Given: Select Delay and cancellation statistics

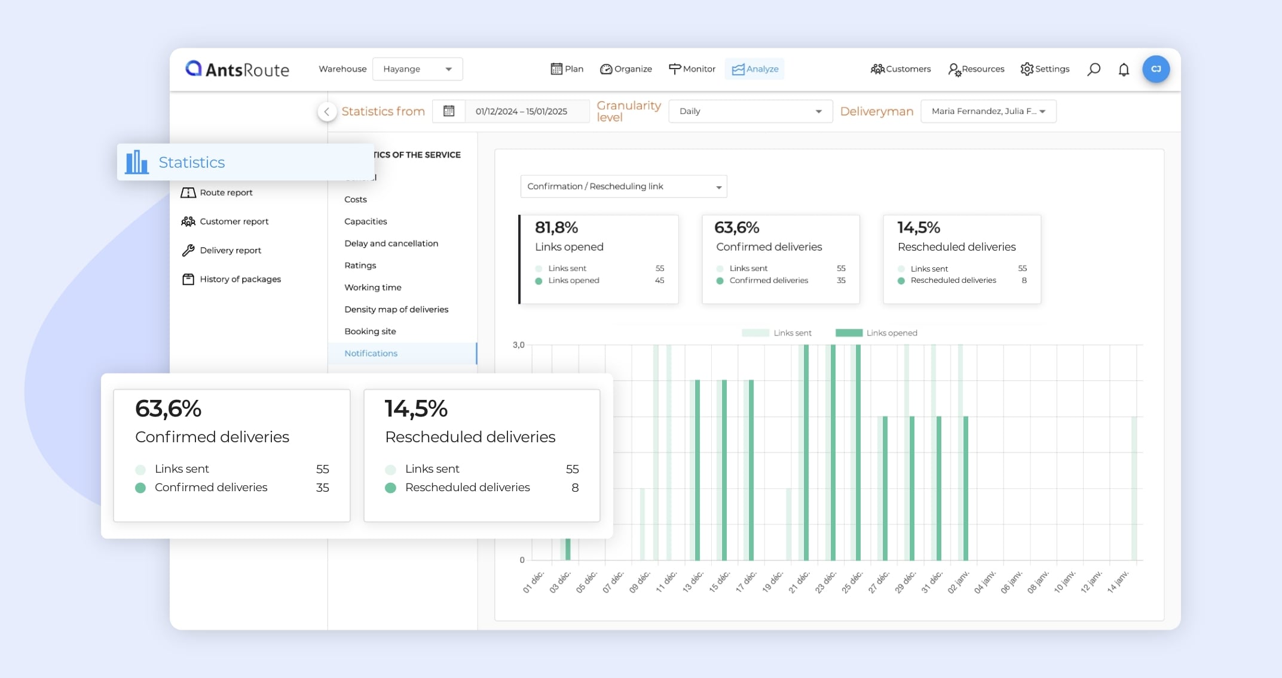Looking at the screenshot, I should click(x=391, y=244).
